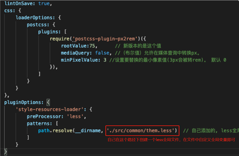Image resolution: width=239 pixels, height=156 pixels.
Task: Click the 'preProcessor' property
Action: 44,116
